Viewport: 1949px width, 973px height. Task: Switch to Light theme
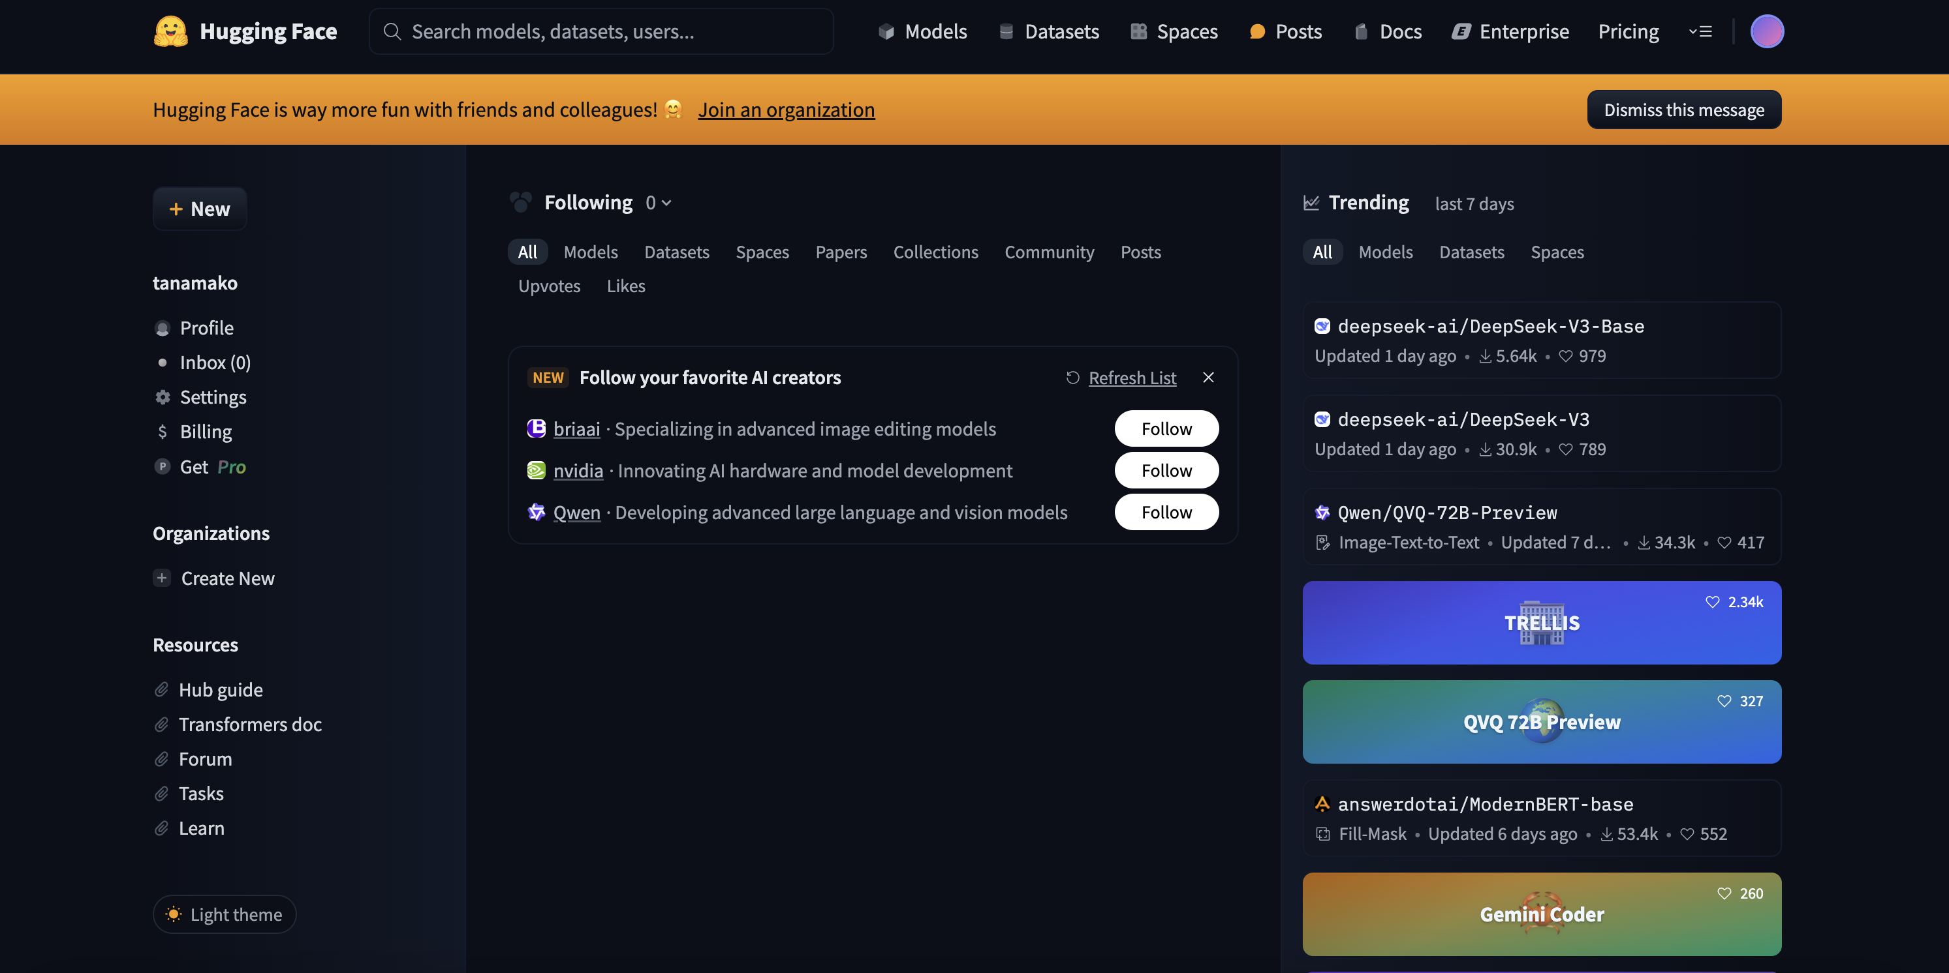(224, 914)
